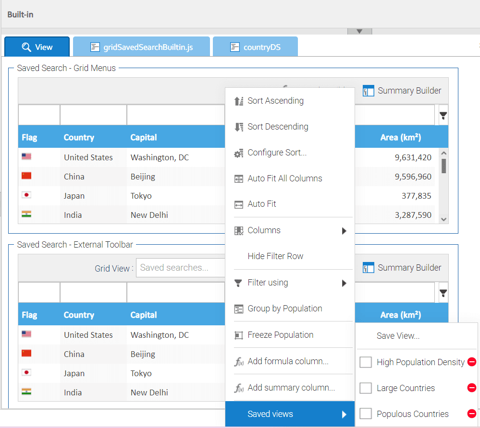Click the Auto Fit All Columns icon
The image size is (480, 428).
tap(239, 178)
